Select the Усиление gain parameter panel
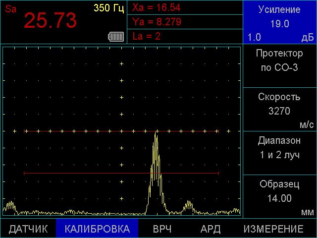This screenshot has height=238, width=317. tap(279, 17)
